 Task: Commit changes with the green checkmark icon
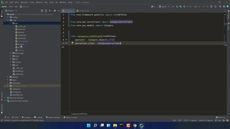203,6
